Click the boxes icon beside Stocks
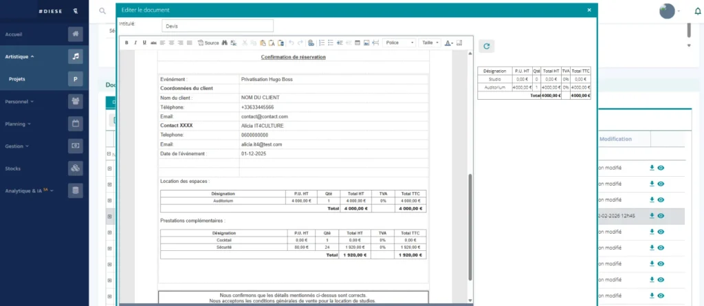Image resolution: width=704 pixels, height=306 pixels. tap(76, 168)
